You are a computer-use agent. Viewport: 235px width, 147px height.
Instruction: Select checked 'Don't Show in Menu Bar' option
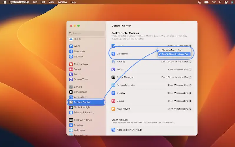175,54
